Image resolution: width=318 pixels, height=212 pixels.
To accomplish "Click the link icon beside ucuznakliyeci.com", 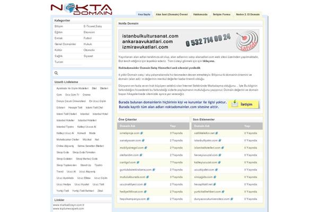I will (x=145, y=184).
